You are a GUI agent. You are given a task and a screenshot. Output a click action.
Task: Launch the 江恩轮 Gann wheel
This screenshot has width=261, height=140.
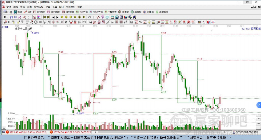click(124, 12)
